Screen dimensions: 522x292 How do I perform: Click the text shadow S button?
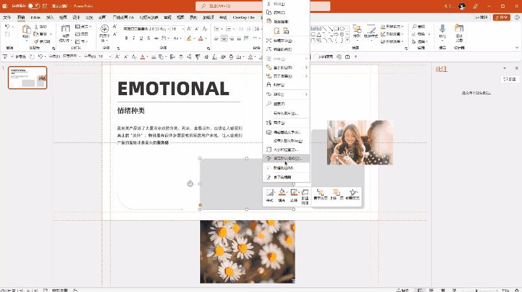[148, 38]
